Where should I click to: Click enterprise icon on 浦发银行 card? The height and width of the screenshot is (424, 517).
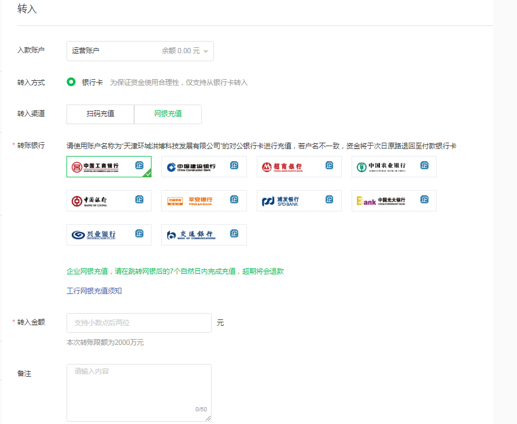pos(330,199)
